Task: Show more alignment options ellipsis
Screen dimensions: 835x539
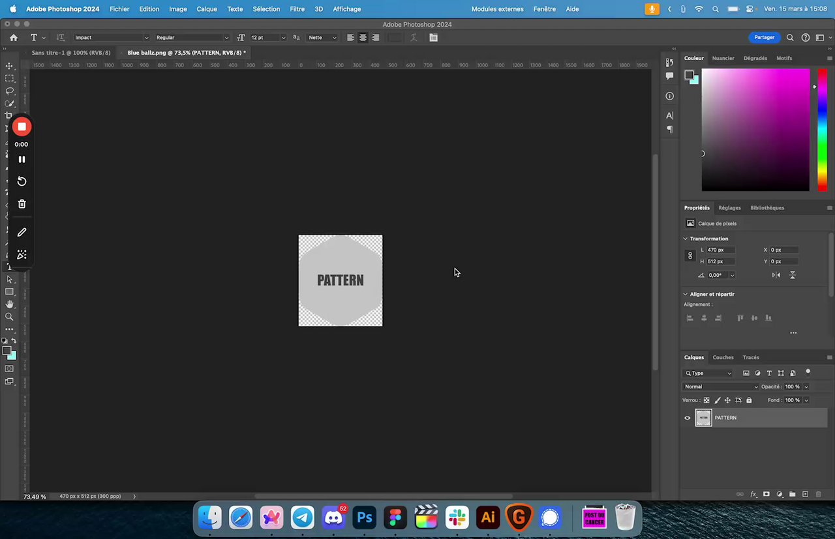Action: (793, 332)
